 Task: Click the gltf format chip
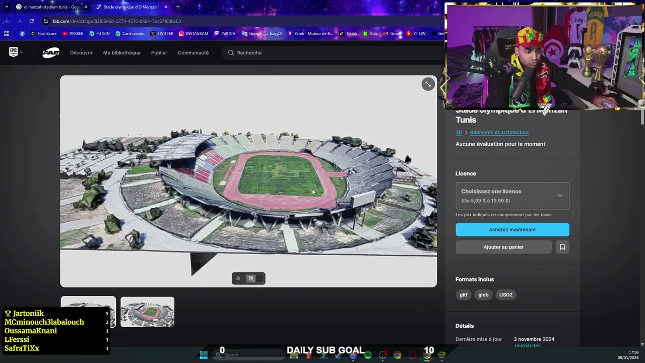[464, 295]
